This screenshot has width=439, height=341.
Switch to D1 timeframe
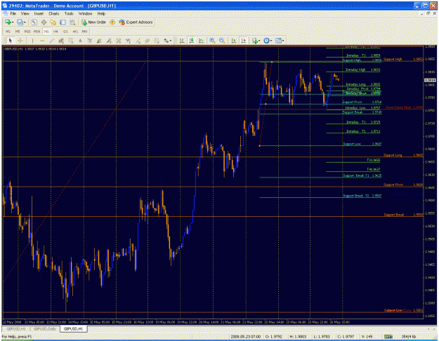coord(65,32)
